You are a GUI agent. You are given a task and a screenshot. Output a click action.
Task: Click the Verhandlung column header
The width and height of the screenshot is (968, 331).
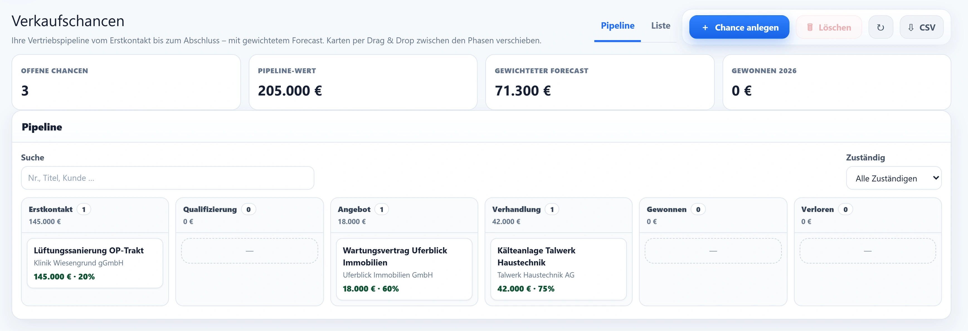pos(558,215)
